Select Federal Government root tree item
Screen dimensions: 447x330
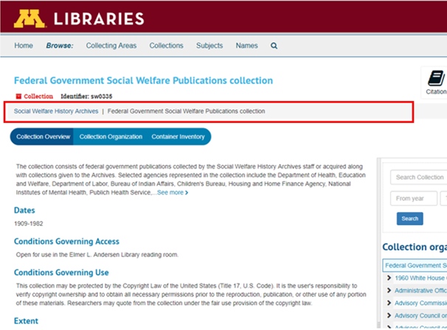coord(415,266)
